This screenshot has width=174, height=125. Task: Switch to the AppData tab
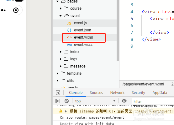coord(160,93)
